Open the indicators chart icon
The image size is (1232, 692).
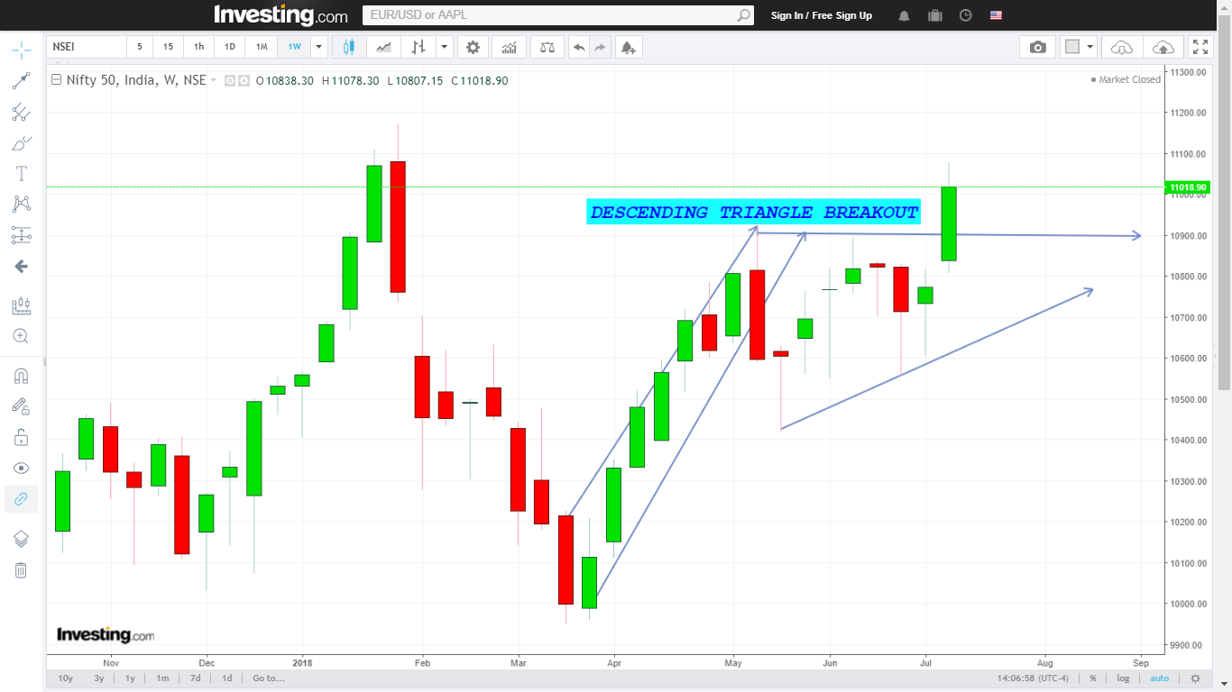510,47
